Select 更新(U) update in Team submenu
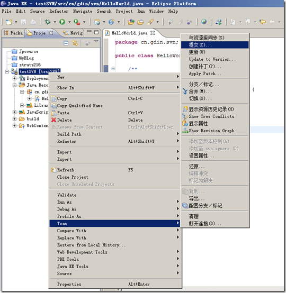This screenshot has width=286, height=293. 215,52
